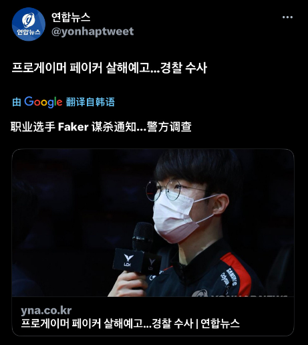308x345 pixels.
Task: Open the article preview photo
Action: click(x=153, y=223)
